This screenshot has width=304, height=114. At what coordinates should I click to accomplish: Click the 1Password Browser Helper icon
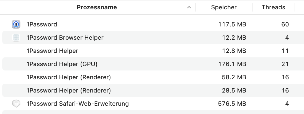16,38
